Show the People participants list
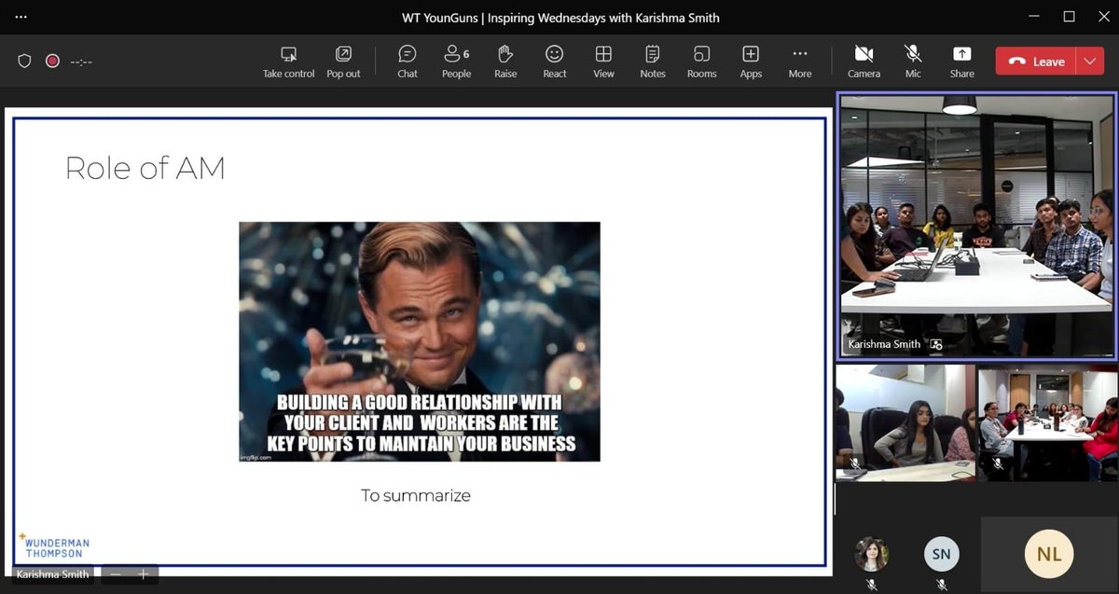This screenshot has height=594, width=1119. 456,62
